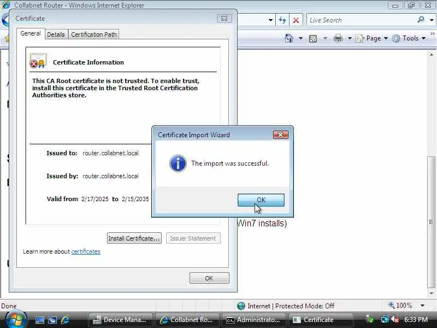Open the zoom level dropdown arrow
437x328 pixels.
[422, 306]
